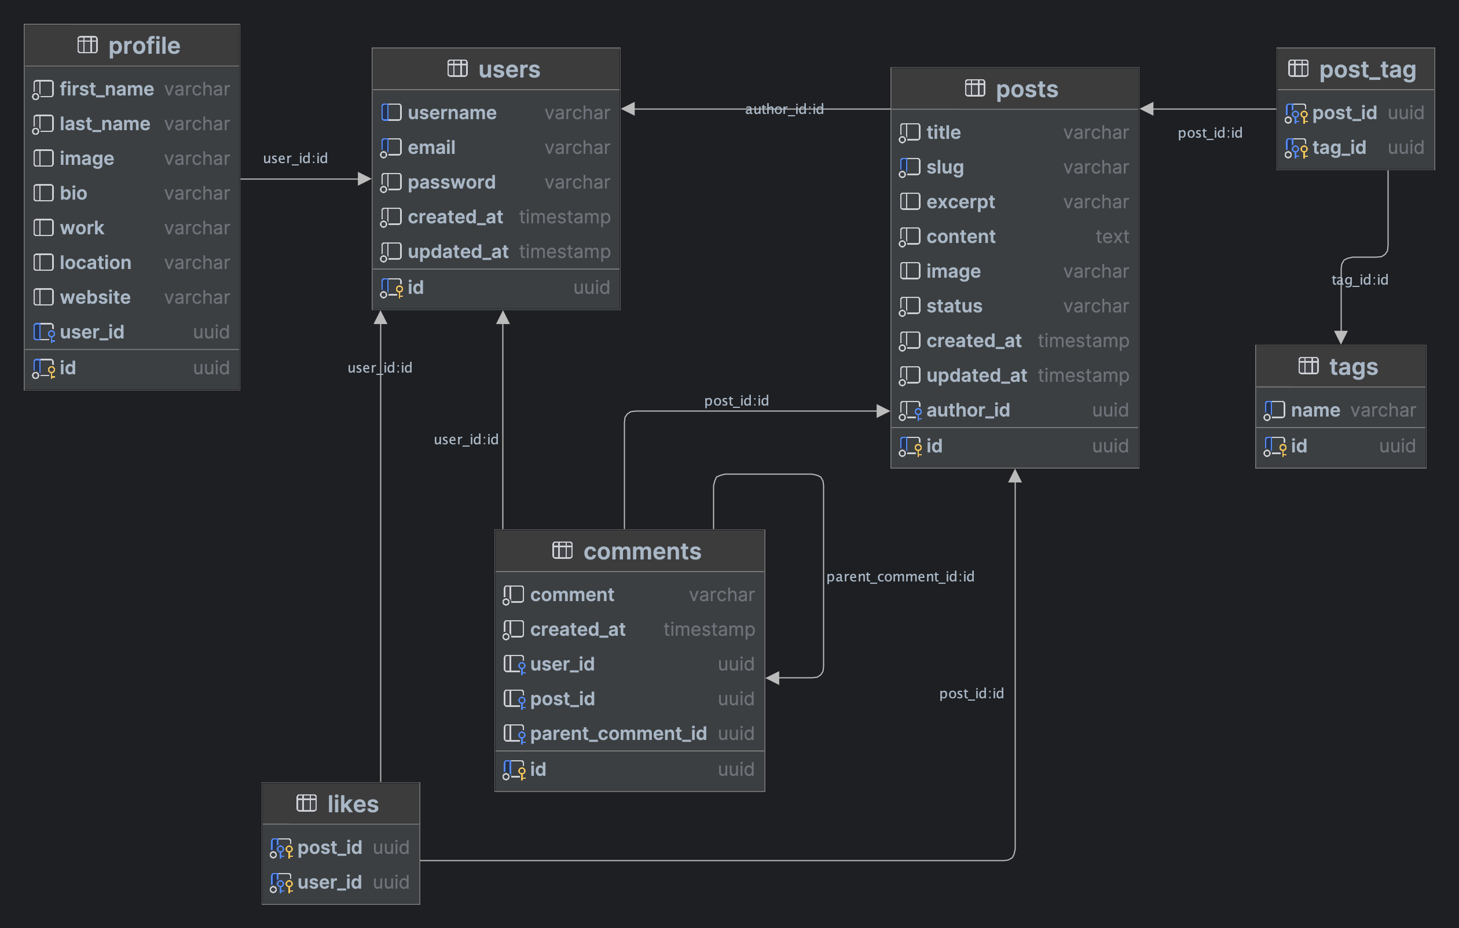Click the foreign key icon next to author_id
The width and height of the screenshot is (1459, 928).
(910, 410)
